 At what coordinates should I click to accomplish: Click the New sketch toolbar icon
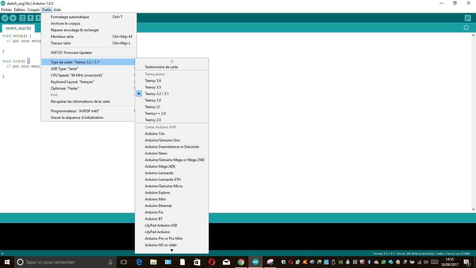point(22,18)
